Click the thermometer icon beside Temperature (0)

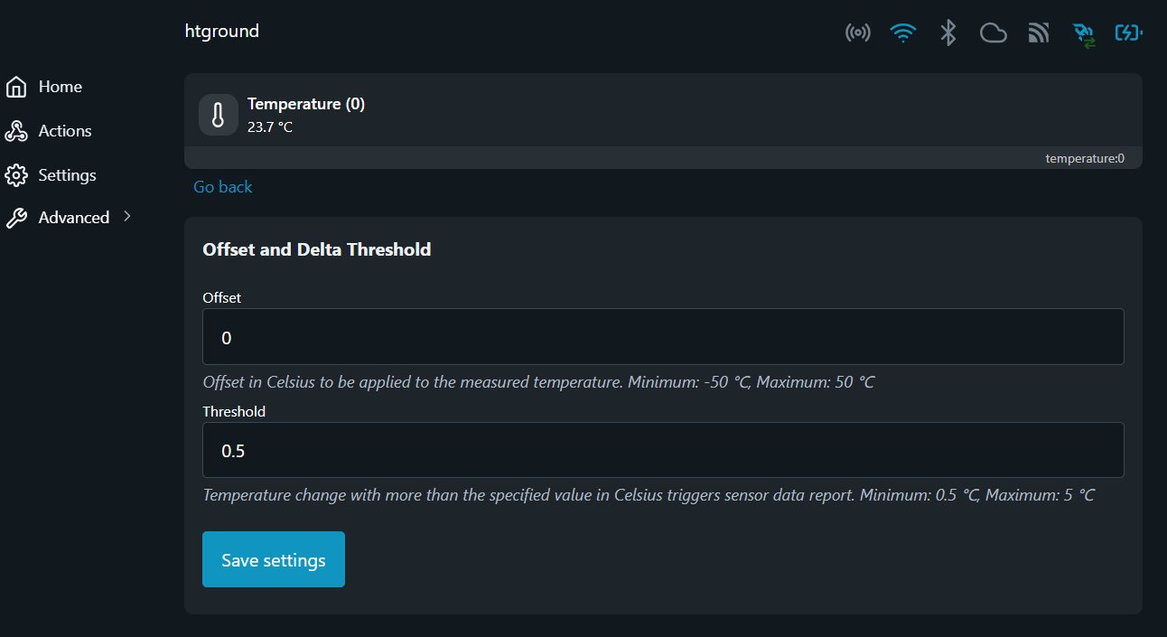(218, 115)
